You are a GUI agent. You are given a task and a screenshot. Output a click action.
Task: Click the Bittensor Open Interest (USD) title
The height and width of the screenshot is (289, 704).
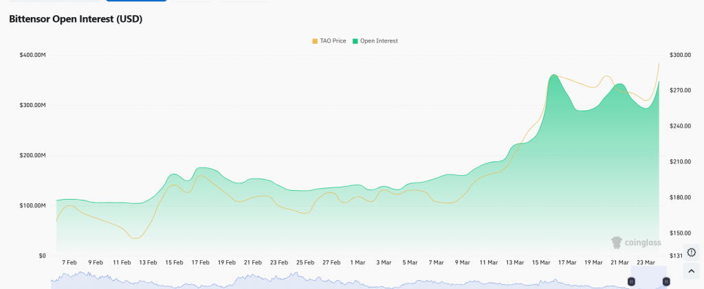point(76,19)
